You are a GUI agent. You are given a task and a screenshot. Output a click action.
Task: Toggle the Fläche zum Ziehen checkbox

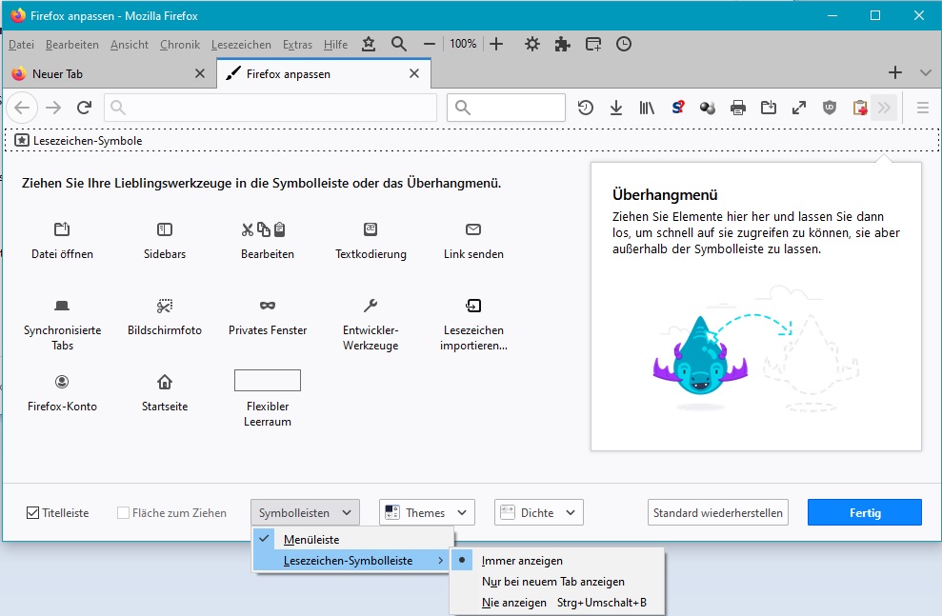pyautogui.click(x=123, y=513)
